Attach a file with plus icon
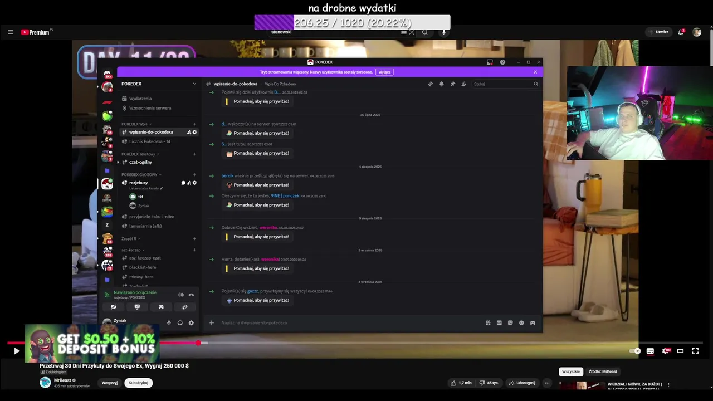713x401 pixels. (212, 323)
